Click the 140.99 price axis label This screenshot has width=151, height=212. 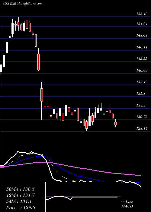142,70
